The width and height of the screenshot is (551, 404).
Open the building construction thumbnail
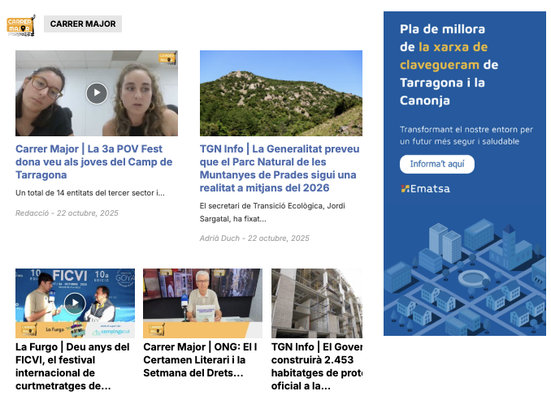316,303
